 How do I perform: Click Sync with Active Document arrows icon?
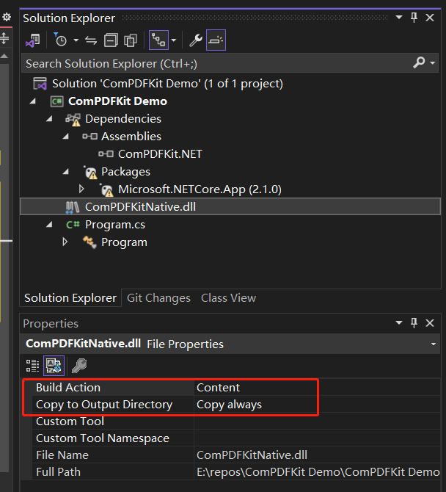91,40
